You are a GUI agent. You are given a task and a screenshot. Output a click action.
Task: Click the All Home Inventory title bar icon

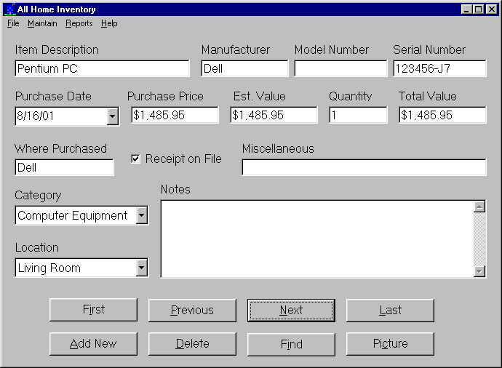9,9
